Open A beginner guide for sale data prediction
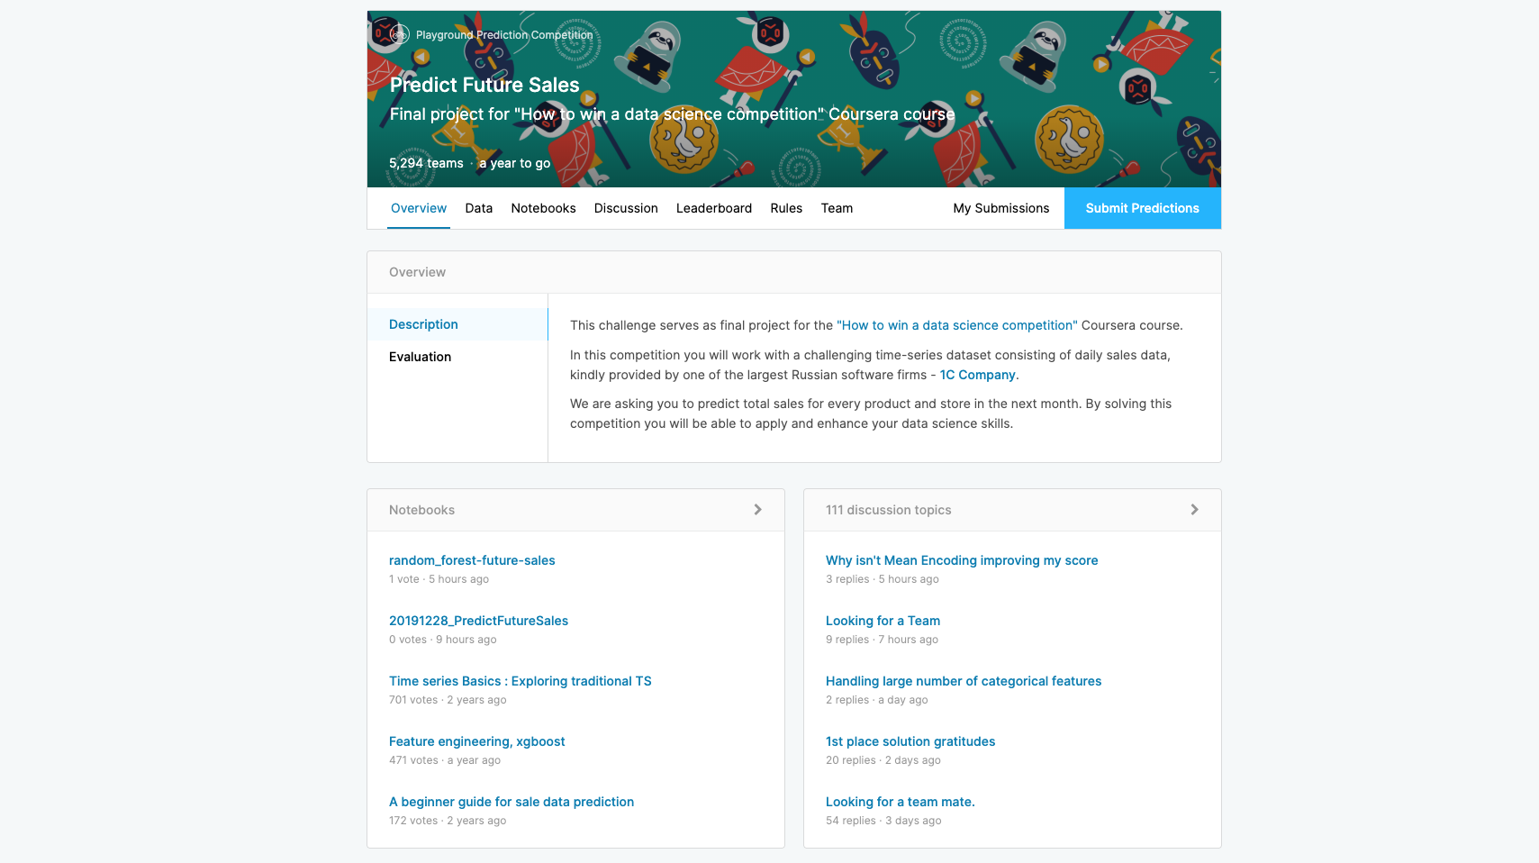The width and height of the screenshot is (1539, 863). [x=511, y=802]
